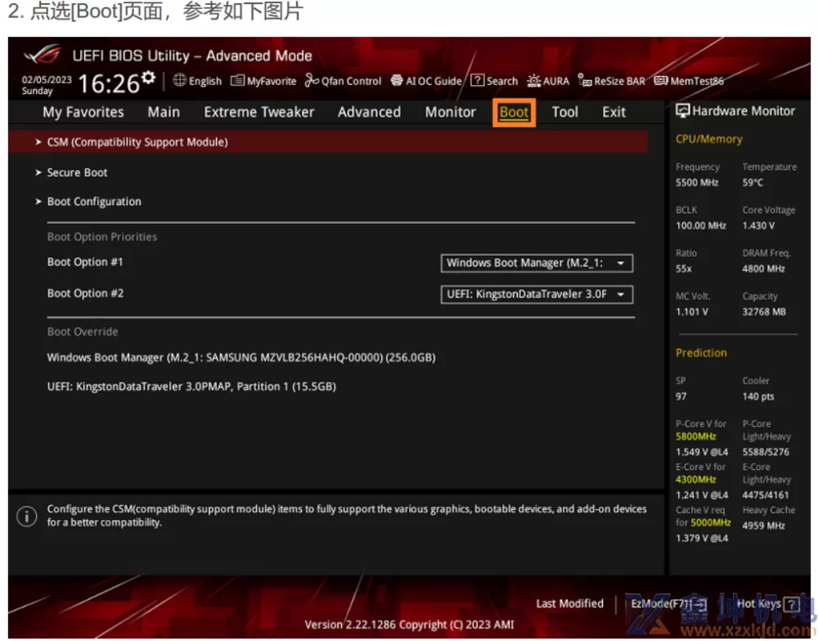Click the Prediction section heading
The image size is (818, 641).
(701, 354)
